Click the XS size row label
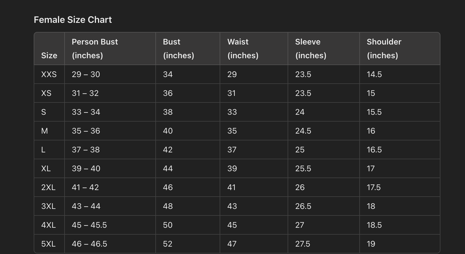 46,93
